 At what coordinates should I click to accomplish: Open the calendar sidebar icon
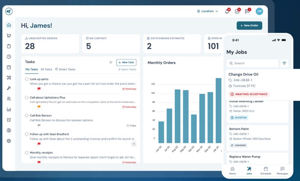[9, 67]
